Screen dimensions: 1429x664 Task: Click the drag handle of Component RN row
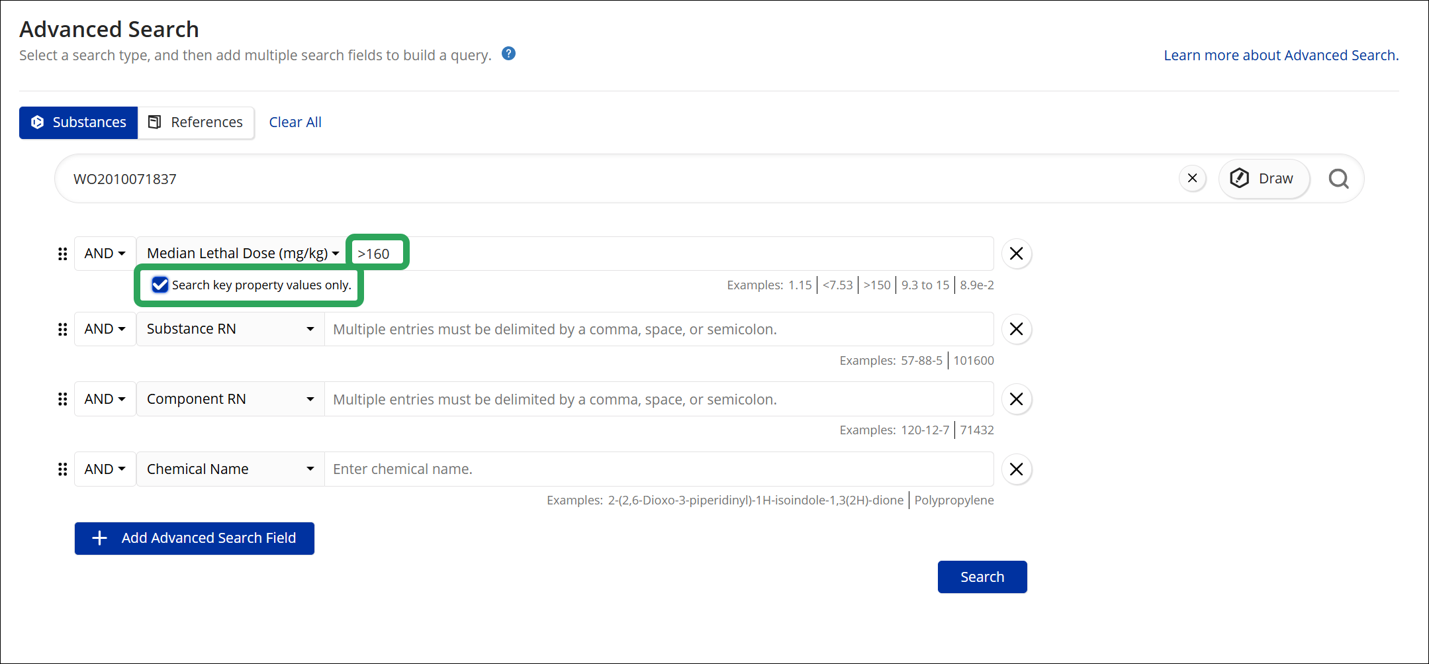point(63,399)
